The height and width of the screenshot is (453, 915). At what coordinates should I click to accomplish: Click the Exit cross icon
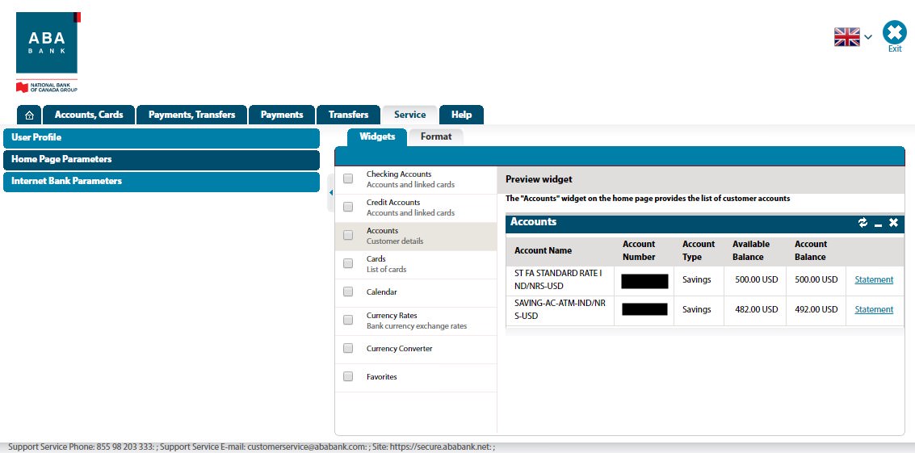(x=894, y=32)
